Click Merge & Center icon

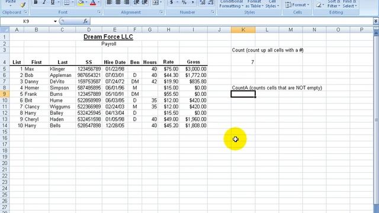click(156, 2)
